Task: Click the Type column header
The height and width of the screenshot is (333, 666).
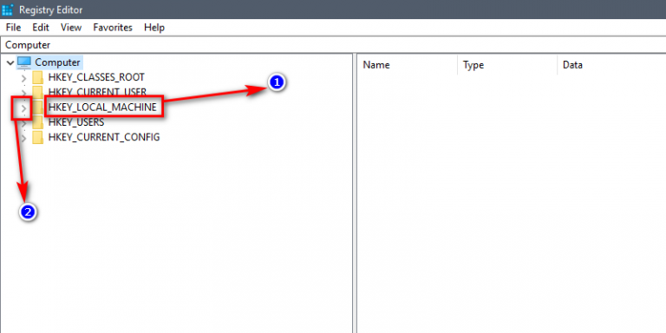Action: click(x=507, y=65)
